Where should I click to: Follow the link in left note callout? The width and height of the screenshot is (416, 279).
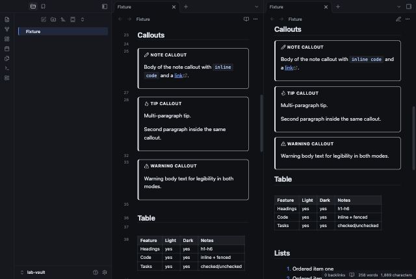click(179, 76)
